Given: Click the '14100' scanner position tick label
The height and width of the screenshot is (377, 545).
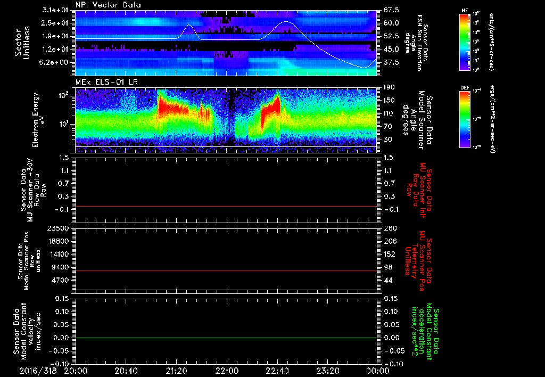Looking at the screenshot, I should (59, 254).
